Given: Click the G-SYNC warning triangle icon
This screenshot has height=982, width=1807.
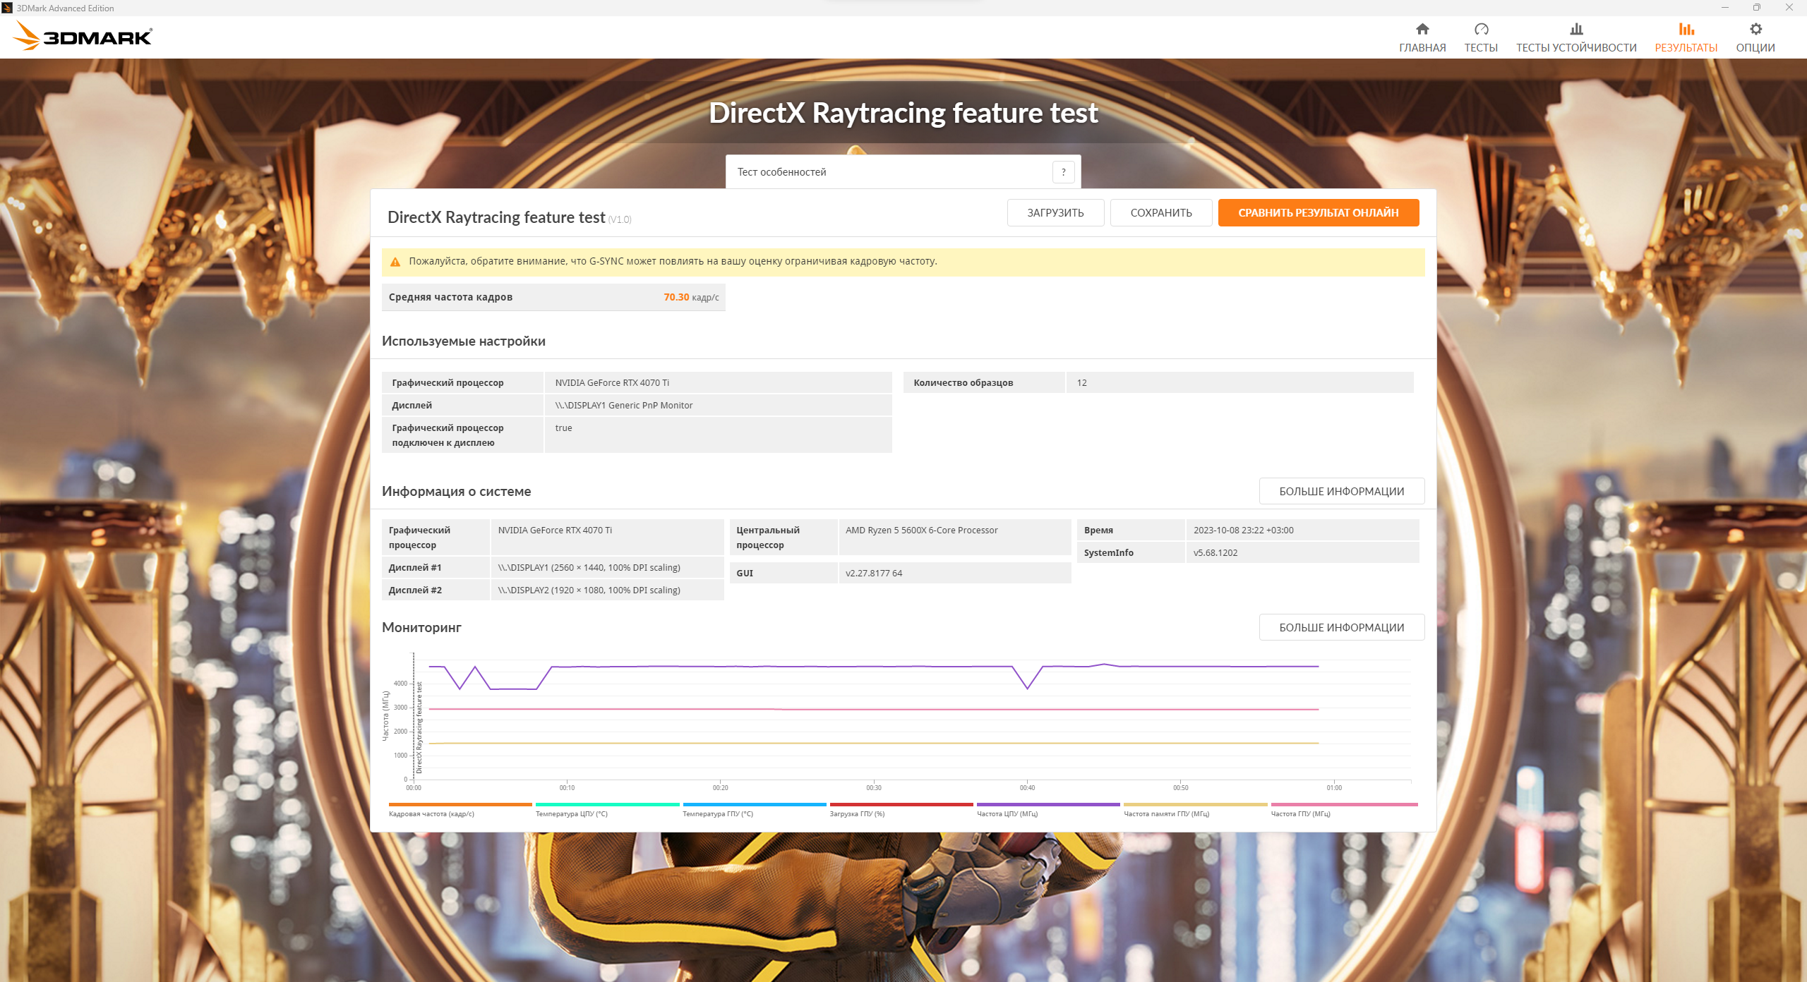Looking at the screenshot, I should click(x=395, y=262).
